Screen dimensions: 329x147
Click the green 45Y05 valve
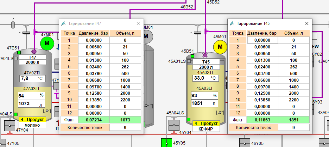coord(166,143)
